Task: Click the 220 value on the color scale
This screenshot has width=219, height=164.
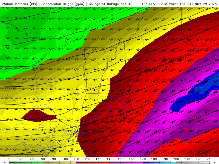Action: [x=198, y=159]
